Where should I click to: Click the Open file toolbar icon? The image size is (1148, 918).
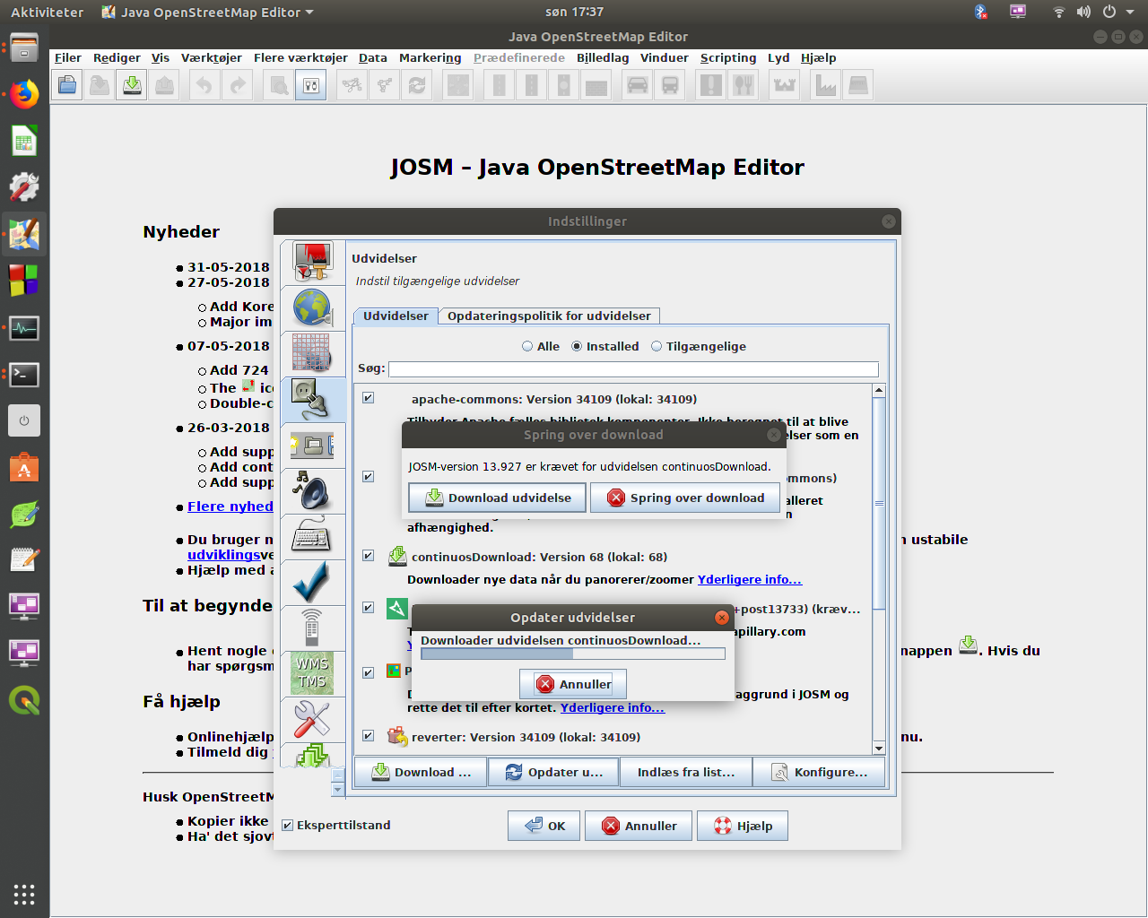[x=67, y=86]
